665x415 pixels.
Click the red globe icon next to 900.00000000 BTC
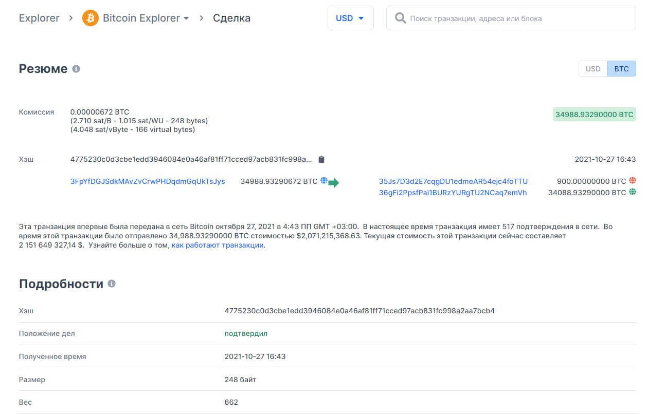click(633, 181)
